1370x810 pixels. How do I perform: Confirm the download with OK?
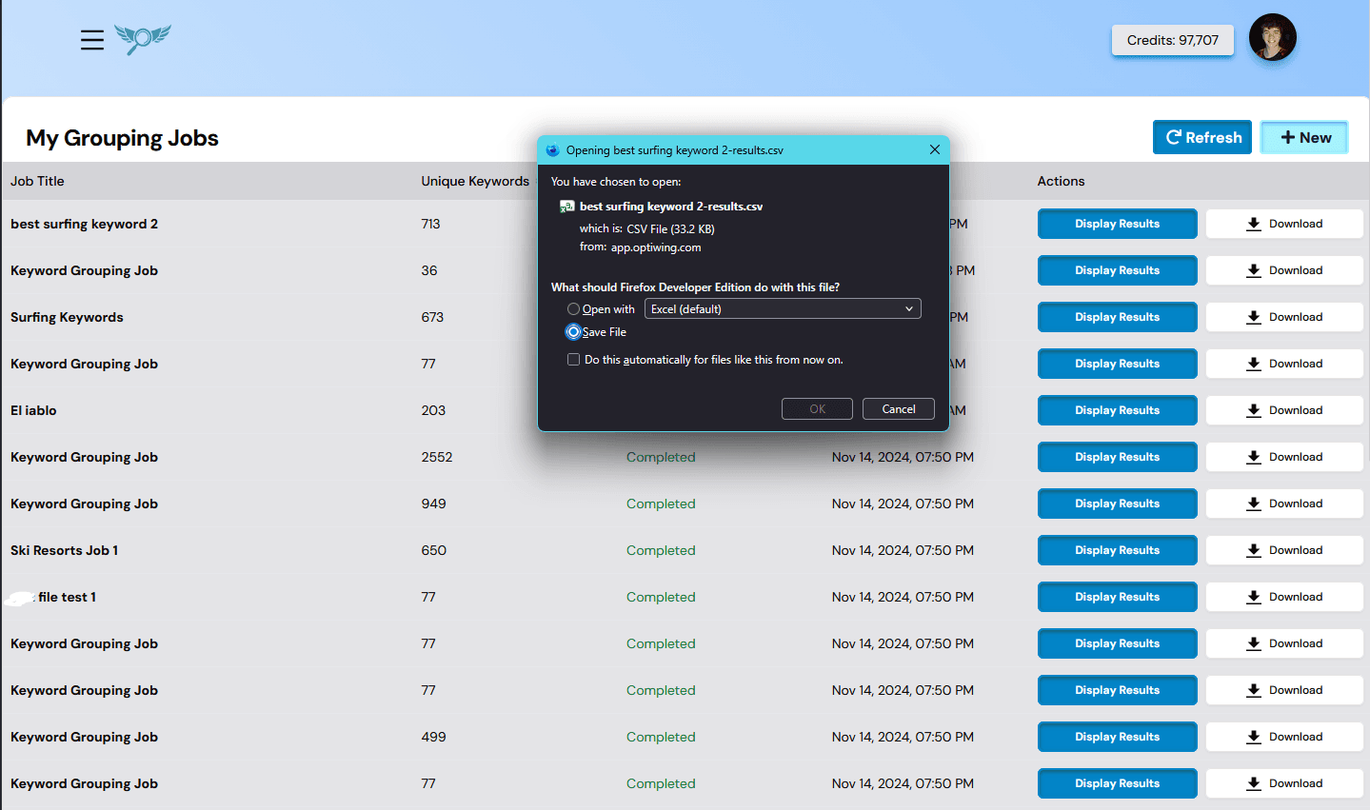tap(816, 408)
